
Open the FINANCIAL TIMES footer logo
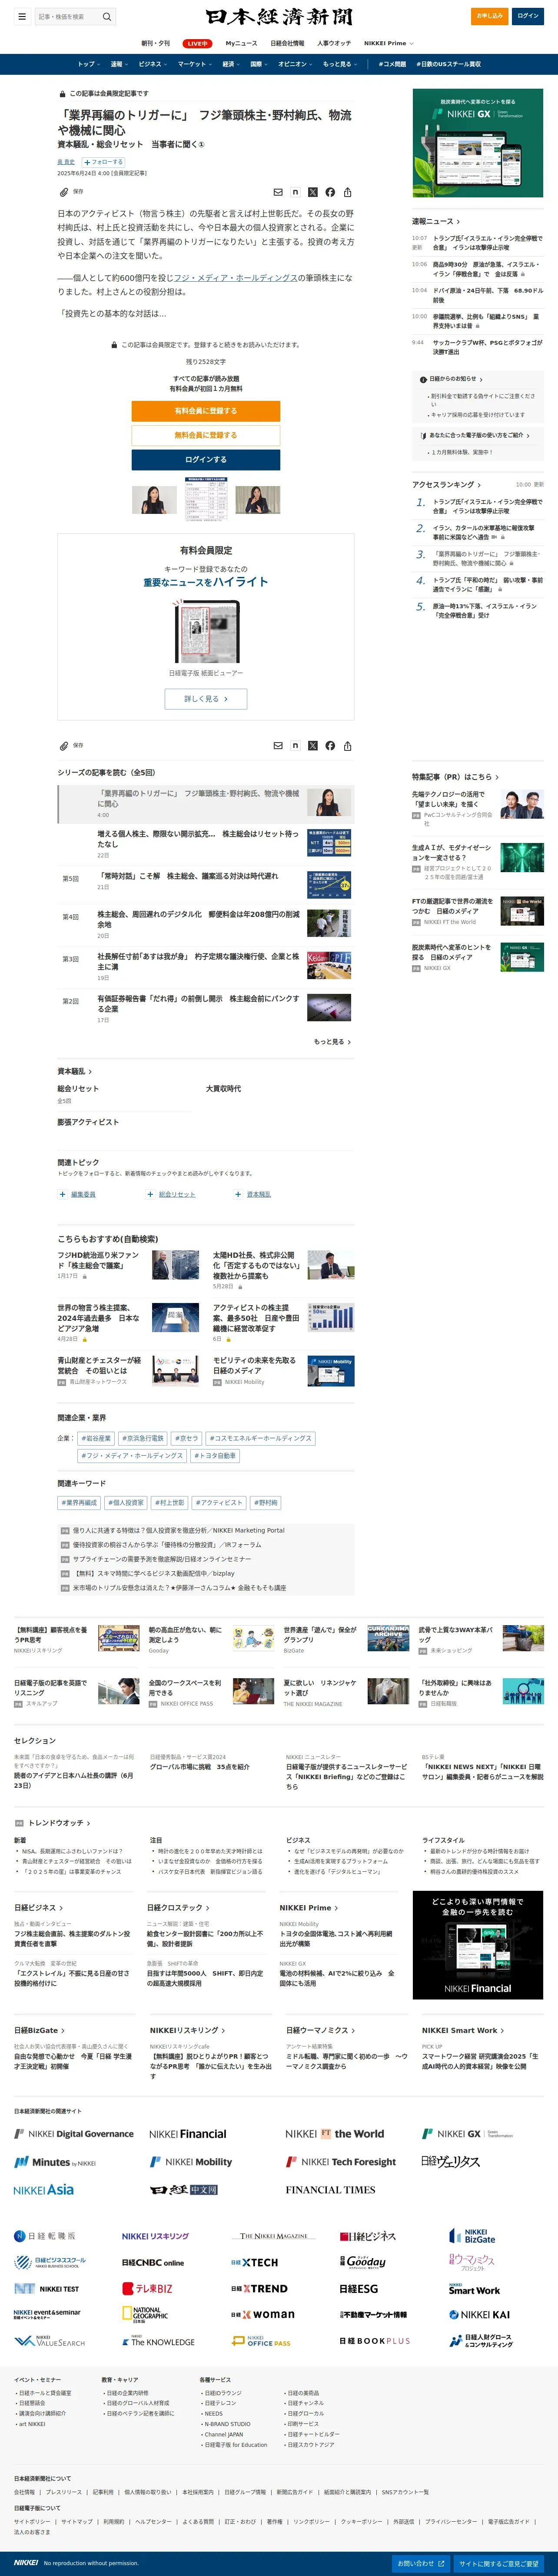coord(331,2190)
